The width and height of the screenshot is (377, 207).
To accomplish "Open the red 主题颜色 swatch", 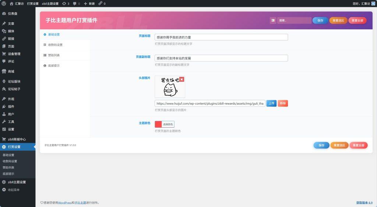I will point(158,124).
